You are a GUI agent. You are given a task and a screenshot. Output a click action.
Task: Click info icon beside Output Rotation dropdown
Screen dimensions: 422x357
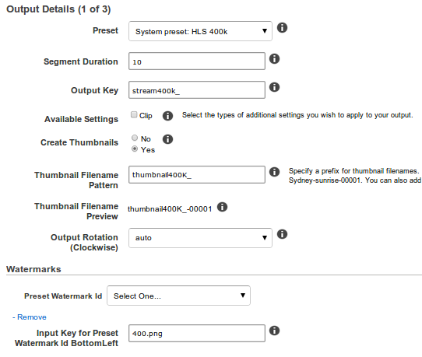[x=282, y=234]
